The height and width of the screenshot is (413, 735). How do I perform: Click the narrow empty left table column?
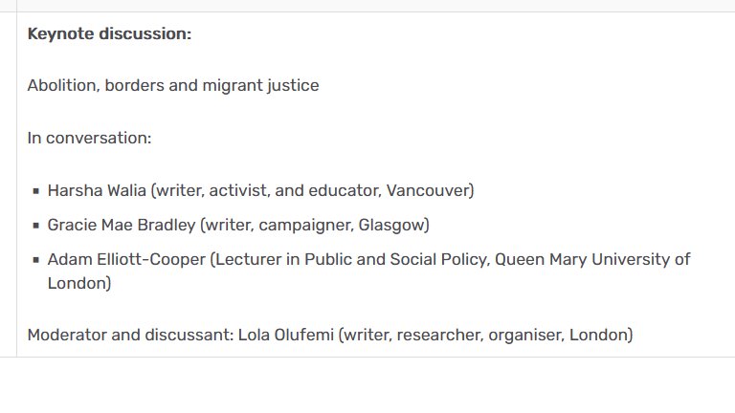tap(8, 185)
